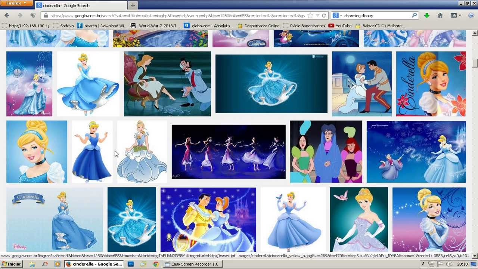The image size is (478, 269).
Task: Switch to Chrome on the taskbar
Action: coord(156,264)
